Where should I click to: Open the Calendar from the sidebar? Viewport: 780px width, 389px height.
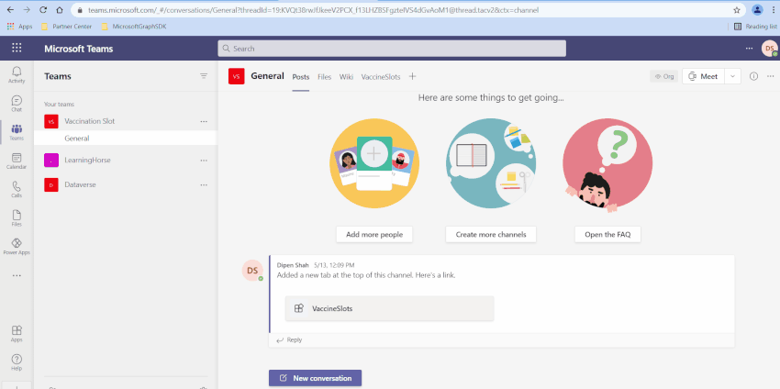(x=17, y=161)
